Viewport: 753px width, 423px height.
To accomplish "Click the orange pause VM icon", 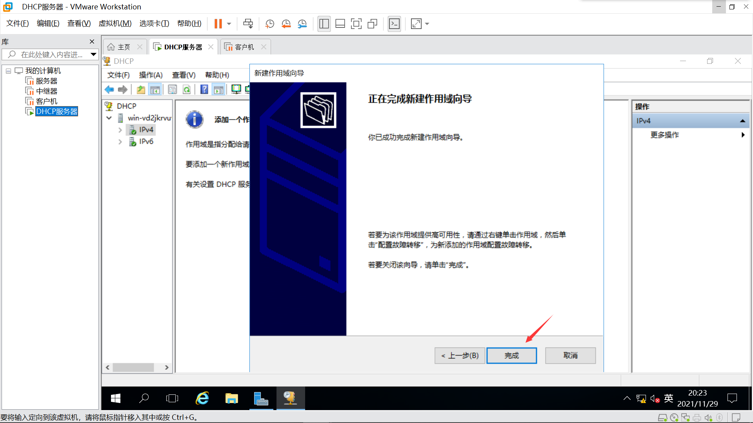I will point(218,24).
